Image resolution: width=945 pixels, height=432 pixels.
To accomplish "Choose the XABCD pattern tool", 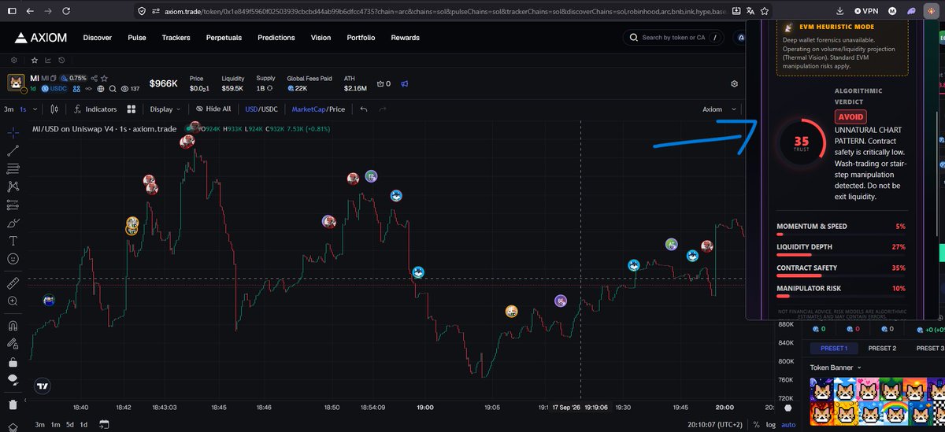I will coord(13,186).
